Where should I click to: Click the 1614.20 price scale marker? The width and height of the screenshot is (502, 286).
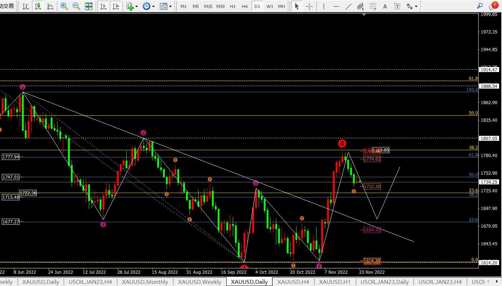coord(489,263)
